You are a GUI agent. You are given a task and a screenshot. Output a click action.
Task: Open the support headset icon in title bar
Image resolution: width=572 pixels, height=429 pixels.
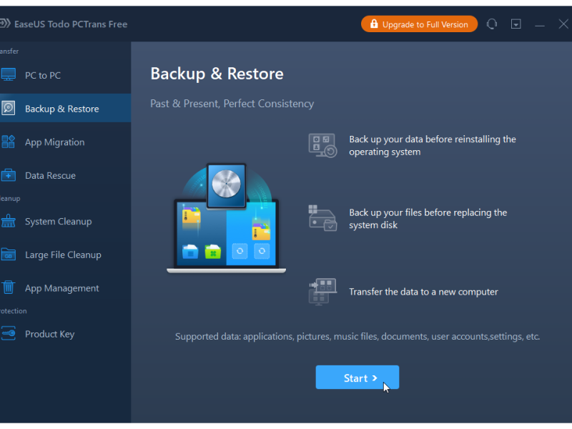[492, 24]
